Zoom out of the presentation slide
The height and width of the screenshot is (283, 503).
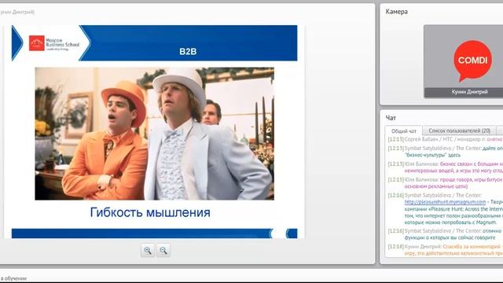[x=163, y=251]
